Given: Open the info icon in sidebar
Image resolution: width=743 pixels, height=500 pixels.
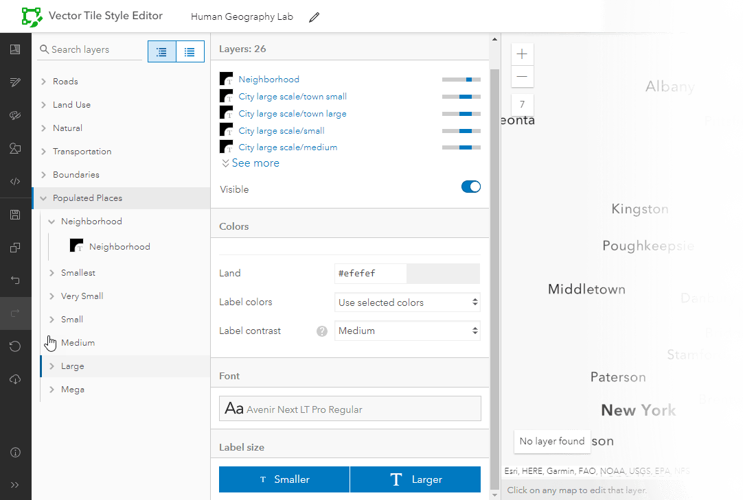Looking at the screenshot, I should [x=15, y=452].
